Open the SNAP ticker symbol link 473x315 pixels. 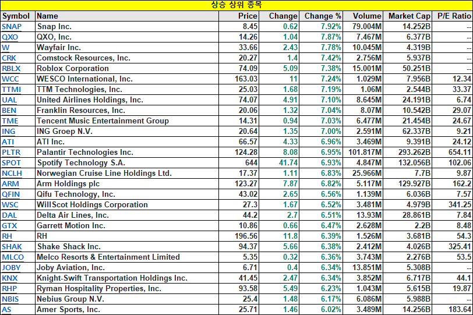pyautogui.click(x=12, y=27)
